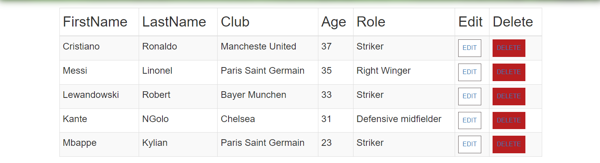The image size is (600, 163).
Task: Click Edit button for Messi row
Action: click(x=470, y=72)
